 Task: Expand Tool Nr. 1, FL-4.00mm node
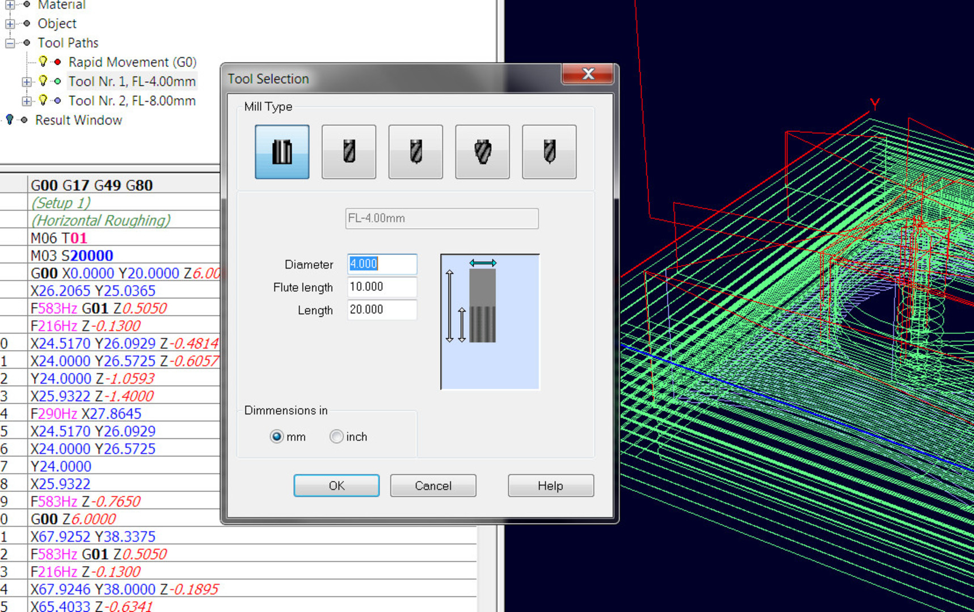click(27, 82)
